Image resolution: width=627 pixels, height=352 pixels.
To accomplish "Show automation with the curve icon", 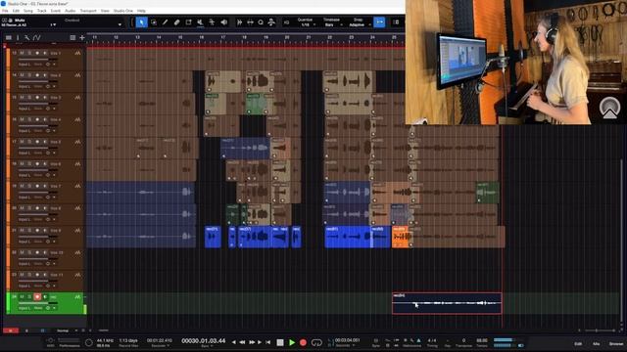I will tap(37, 37).
